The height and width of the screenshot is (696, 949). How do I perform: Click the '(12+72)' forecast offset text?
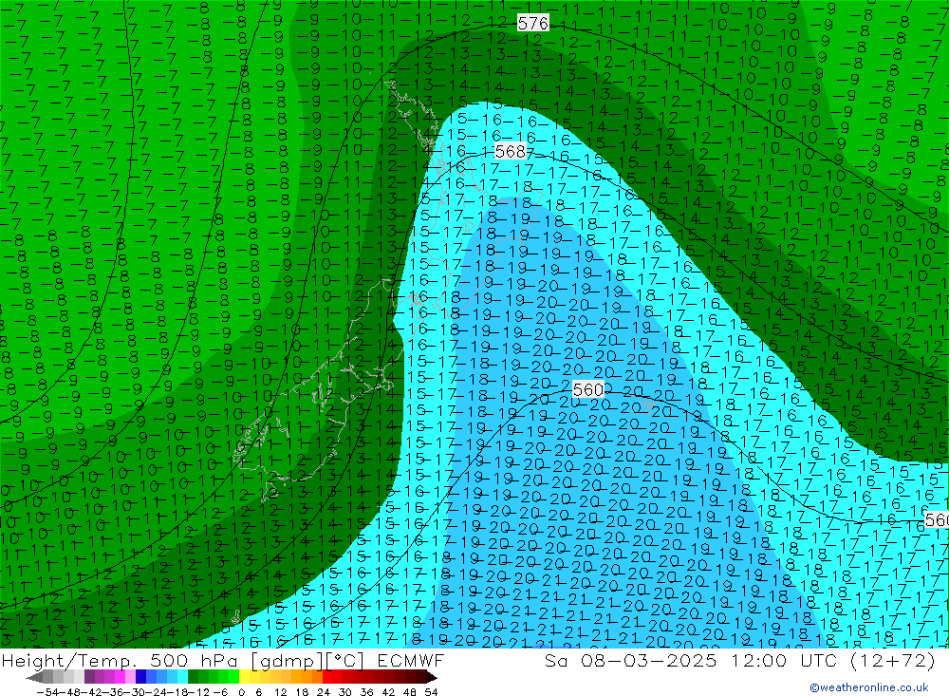coord(893,661)
